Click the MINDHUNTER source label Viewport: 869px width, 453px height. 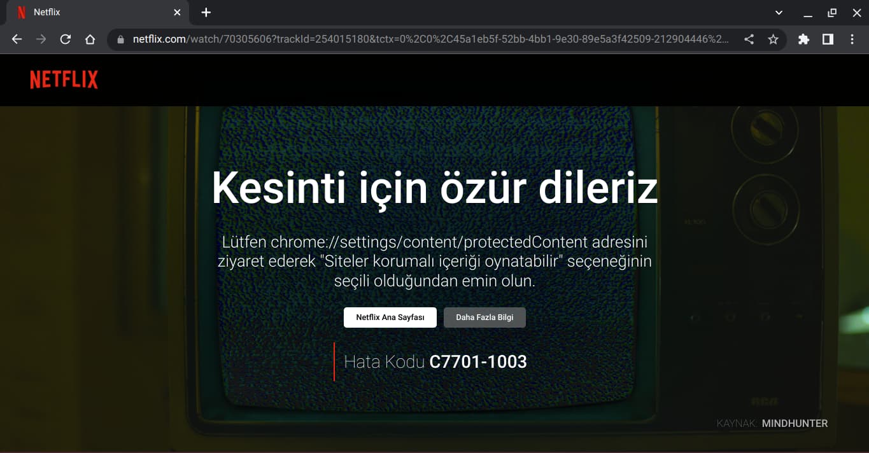coord(795,423)
